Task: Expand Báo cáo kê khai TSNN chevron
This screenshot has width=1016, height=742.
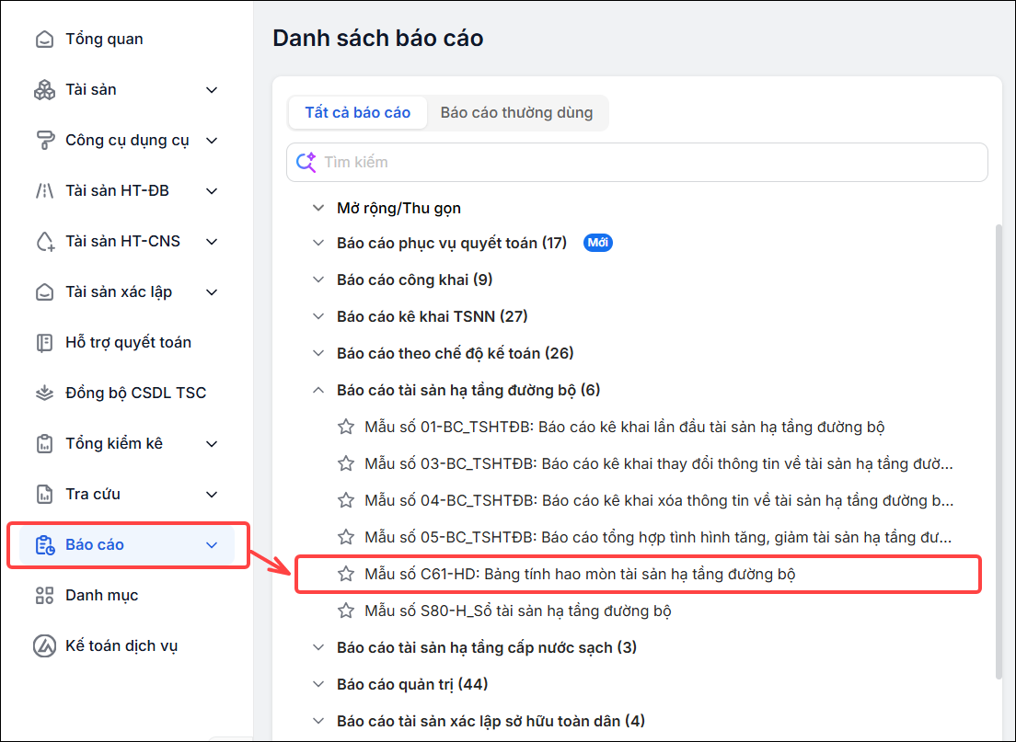Action: pos(318,316)
